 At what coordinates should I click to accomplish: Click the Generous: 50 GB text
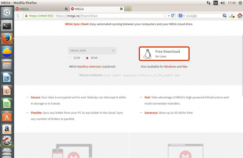[168, 113]
